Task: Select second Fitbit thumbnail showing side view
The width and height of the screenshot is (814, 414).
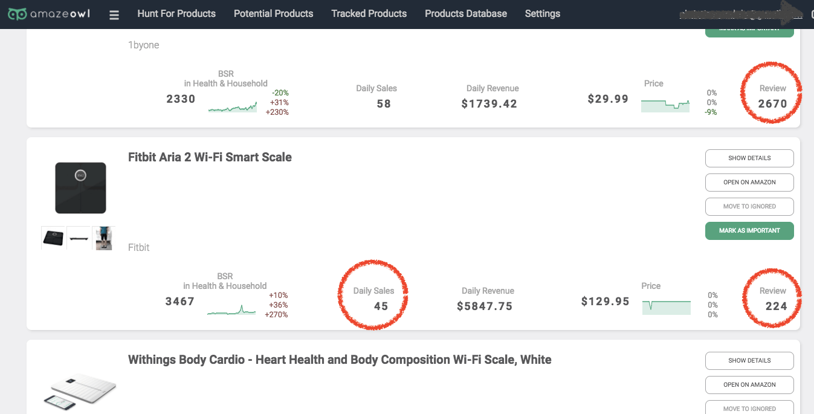Action: tap(79, 238)
